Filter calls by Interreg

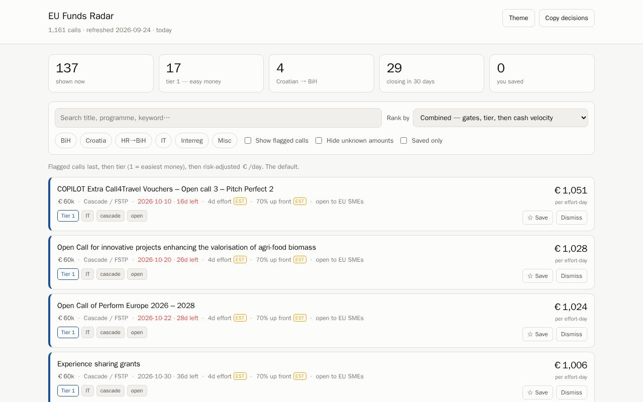[192, 141]
